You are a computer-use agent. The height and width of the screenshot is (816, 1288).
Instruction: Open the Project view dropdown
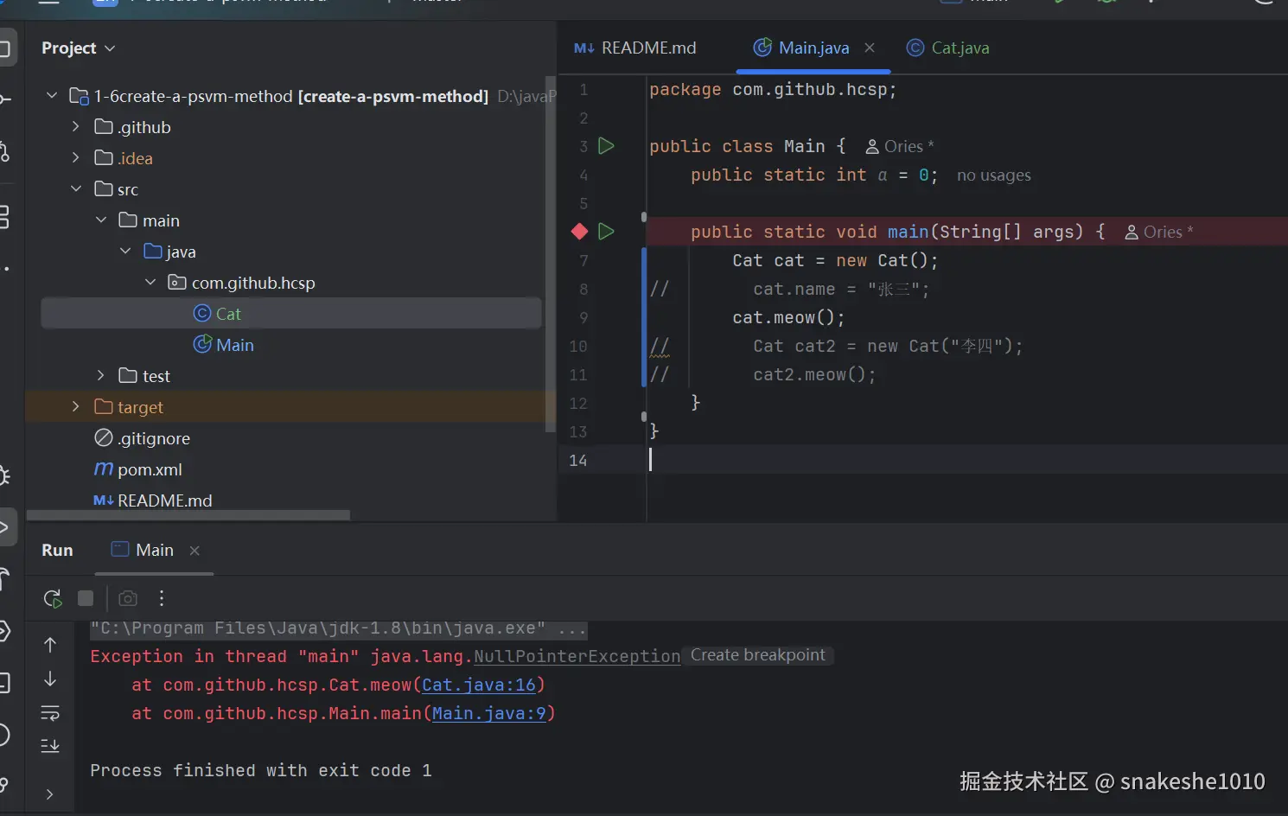(x=78, y=48)
